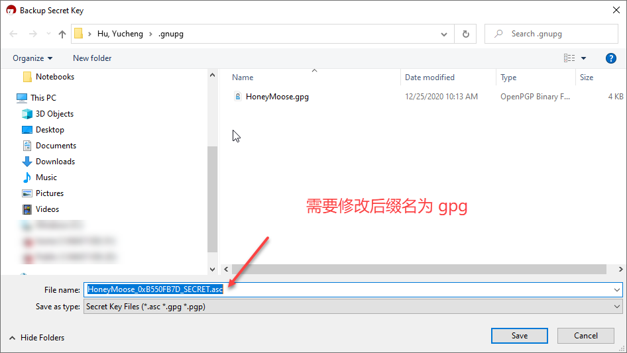The height and width of the screenshot is (353, 627).
Task: Select '.gnupg' in the address path
Action: [x=171, y=34]
